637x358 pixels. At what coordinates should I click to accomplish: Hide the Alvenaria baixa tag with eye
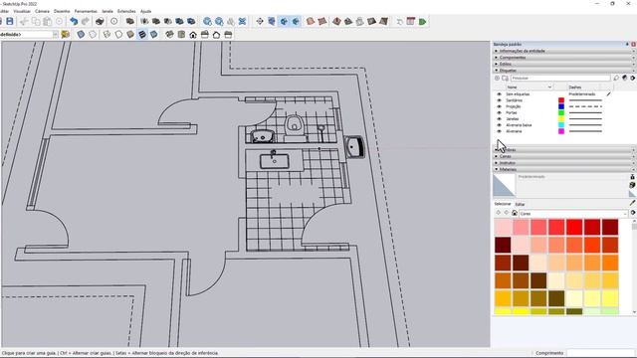[x=500, y=125]
